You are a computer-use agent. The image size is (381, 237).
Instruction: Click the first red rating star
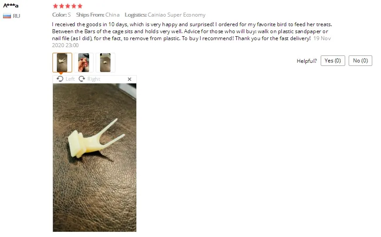coord(55,6)
